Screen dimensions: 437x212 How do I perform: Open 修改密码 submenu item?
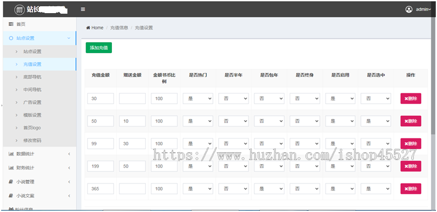[39, 141]
